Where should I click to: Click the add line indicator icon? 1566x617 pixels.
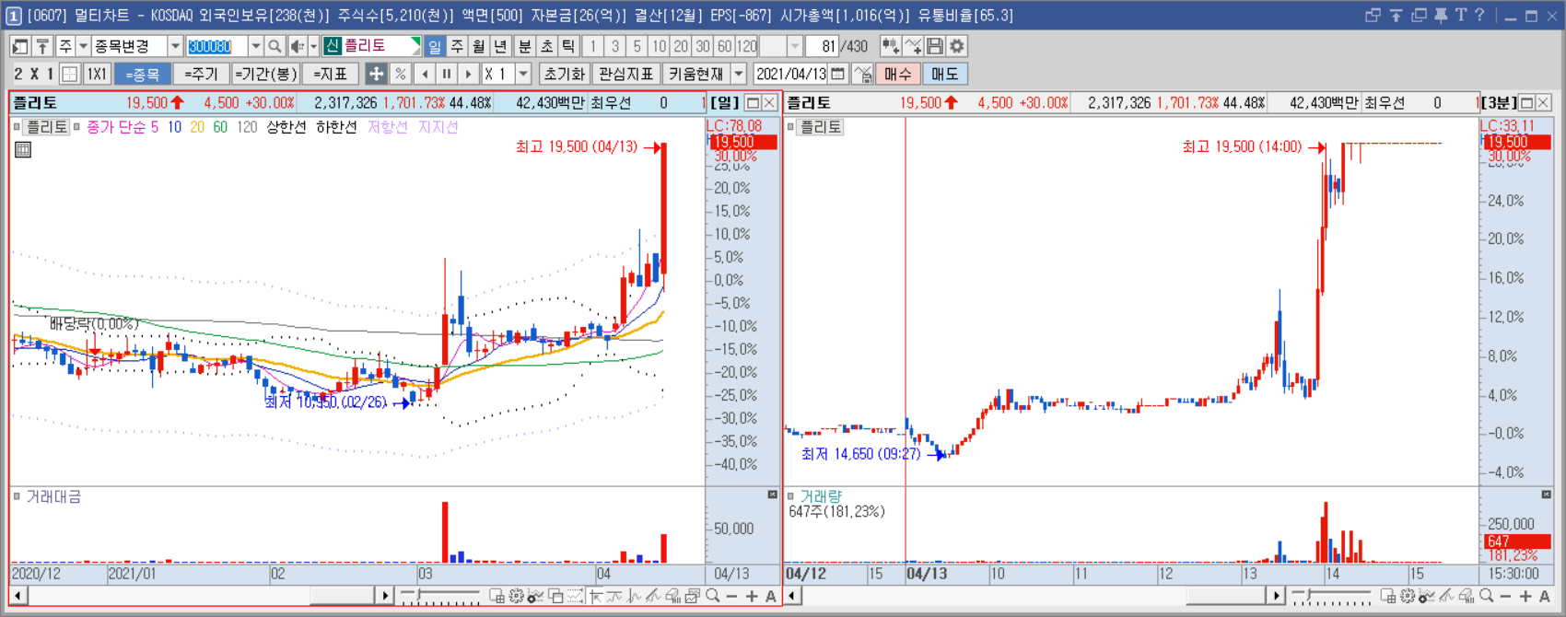coord(913,46)
